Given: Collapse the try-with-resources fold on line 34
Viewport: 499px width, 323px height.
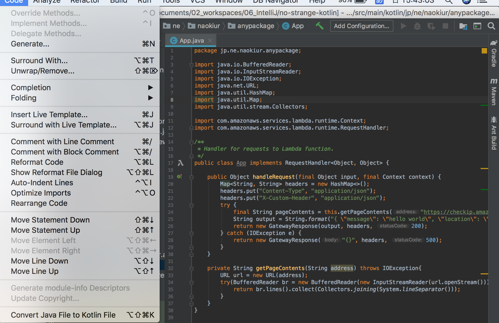Looking at the screenshot, I should [x=192, y=282].
